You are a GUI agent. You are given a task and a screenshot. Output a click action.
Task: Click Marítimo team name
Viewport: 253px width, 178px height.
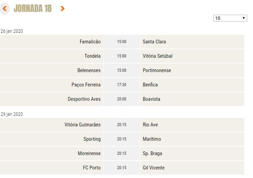point(152,139)
